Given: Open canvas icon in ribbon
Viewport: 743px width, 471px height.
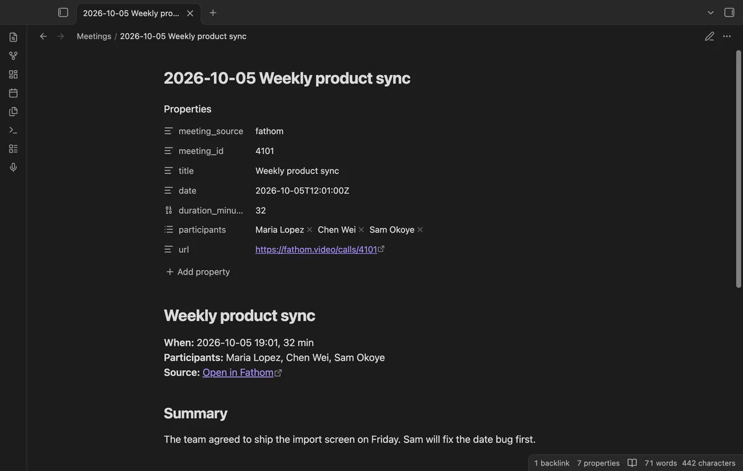Looking at the screenshot, I should 14,74.
